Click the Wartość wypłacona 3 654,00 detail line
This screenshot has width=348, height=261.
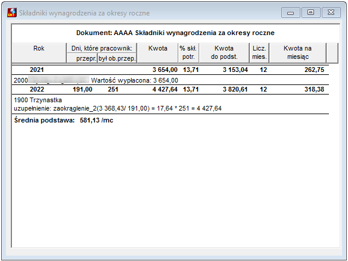[135, 80]
